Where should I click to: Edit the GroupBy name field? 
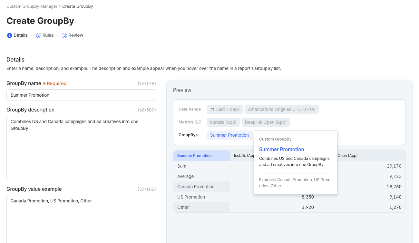pyautogui.click(x=81, y=95)
